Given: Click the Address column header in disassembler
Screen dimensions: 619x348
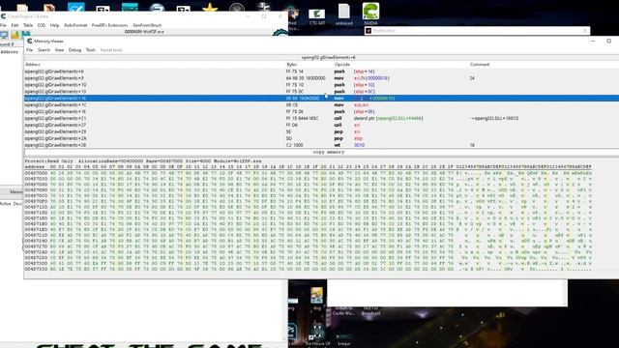Looking at the screenshot, I should coord(33,65).
